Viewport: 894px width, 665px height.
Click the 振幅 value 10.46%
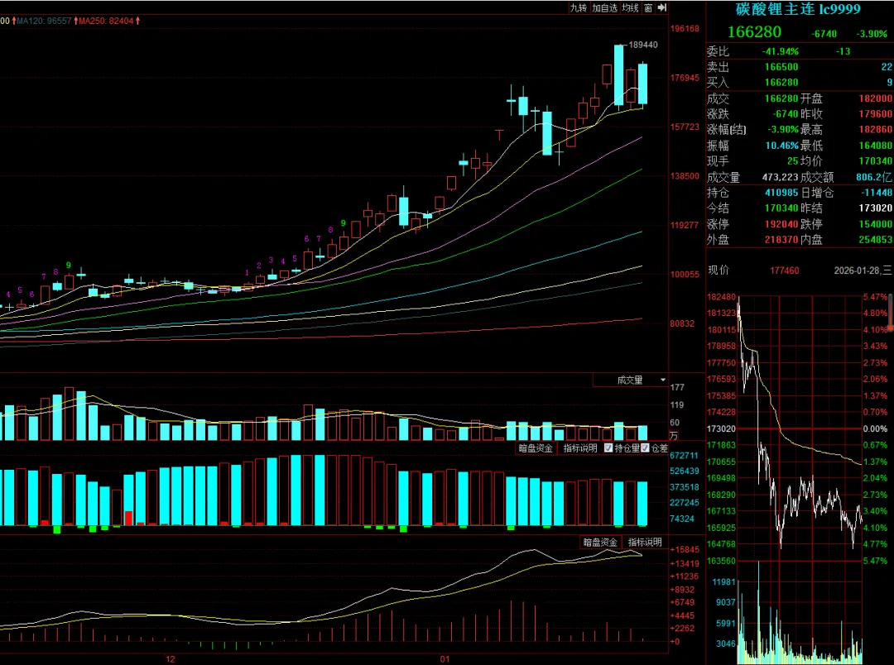click(x=781, y=146)
